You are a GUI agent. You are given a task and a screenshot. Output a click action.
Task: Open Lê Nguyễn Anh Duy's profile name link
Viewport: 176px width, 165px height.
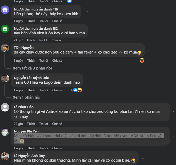click(x=29, y=156)
